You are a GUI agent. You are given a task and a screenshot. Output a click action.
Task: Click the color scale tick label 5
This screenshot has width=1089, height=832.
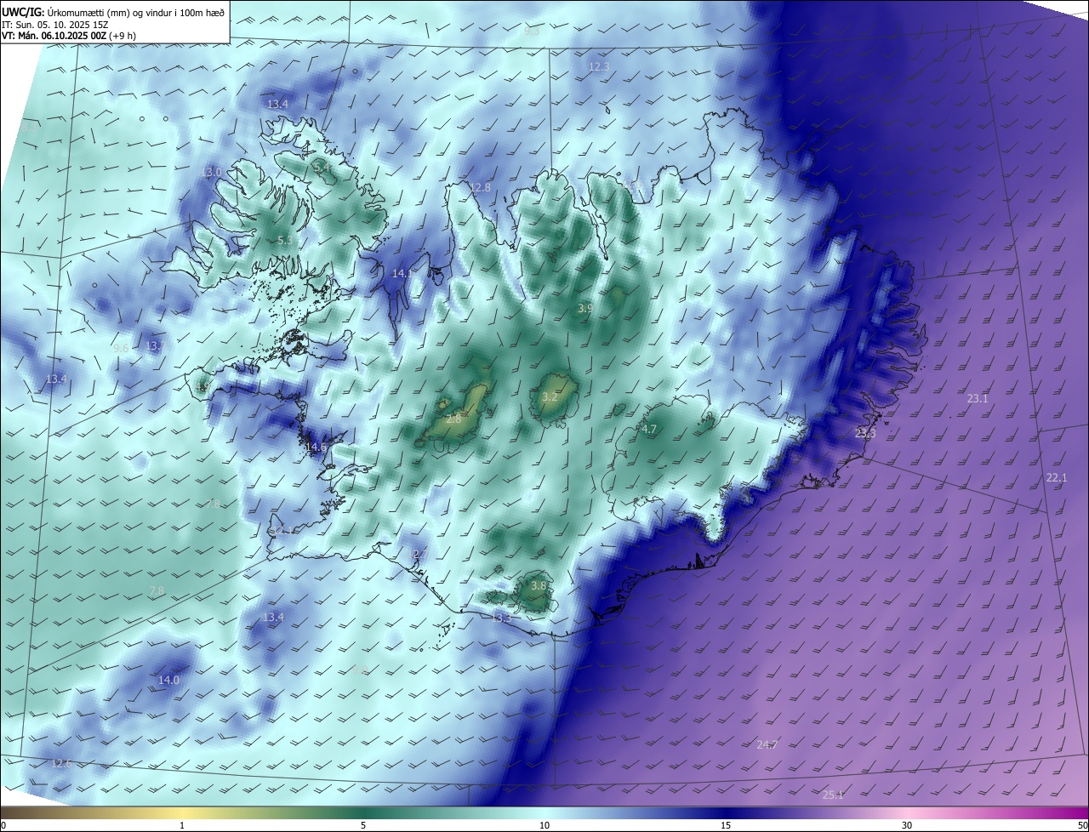tap(363, 825)
